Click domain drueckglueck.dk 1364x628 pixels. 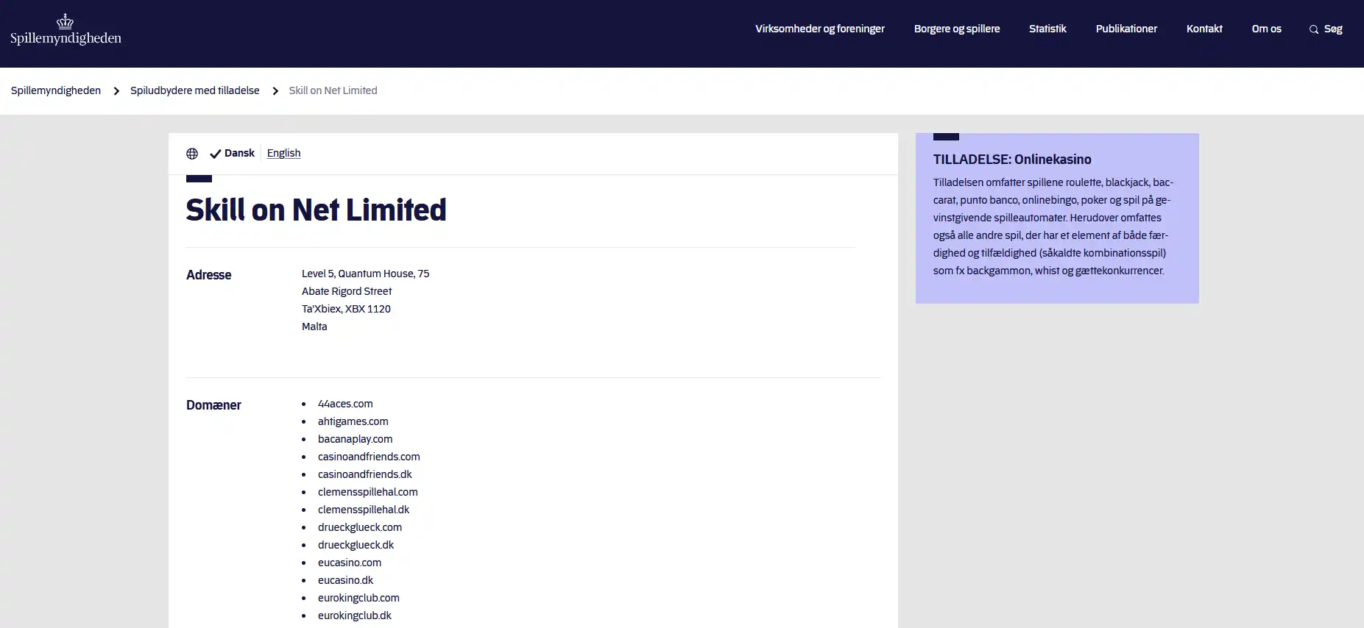[x=356, y=545]
